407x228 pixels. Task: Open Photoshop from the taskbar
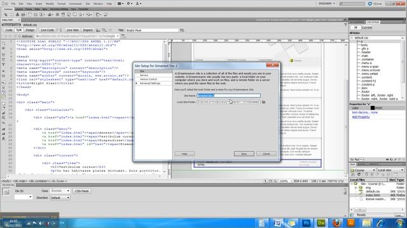click(x=307, y=223)
